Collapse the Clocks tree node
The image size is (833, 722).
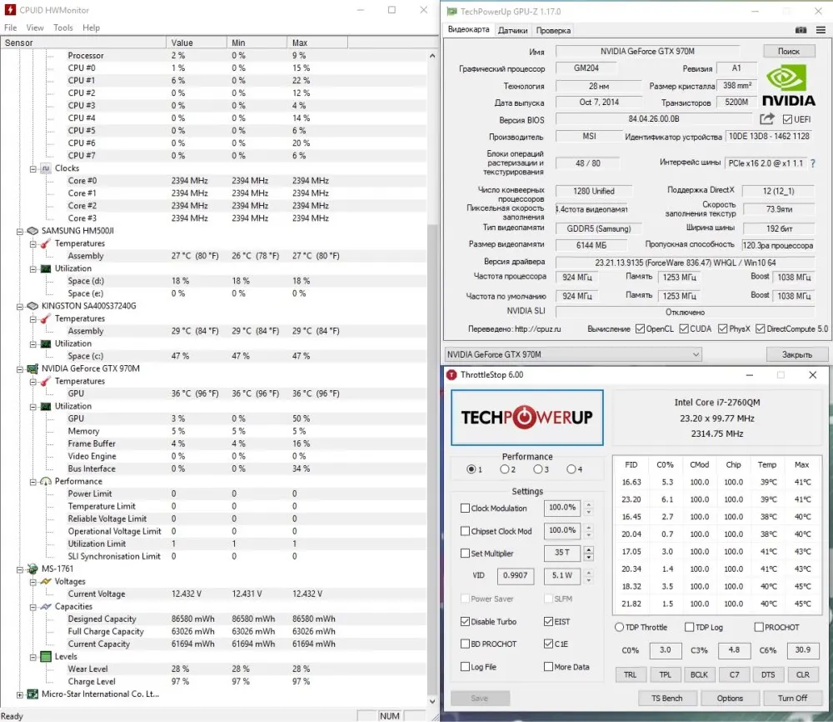[33, 169]
